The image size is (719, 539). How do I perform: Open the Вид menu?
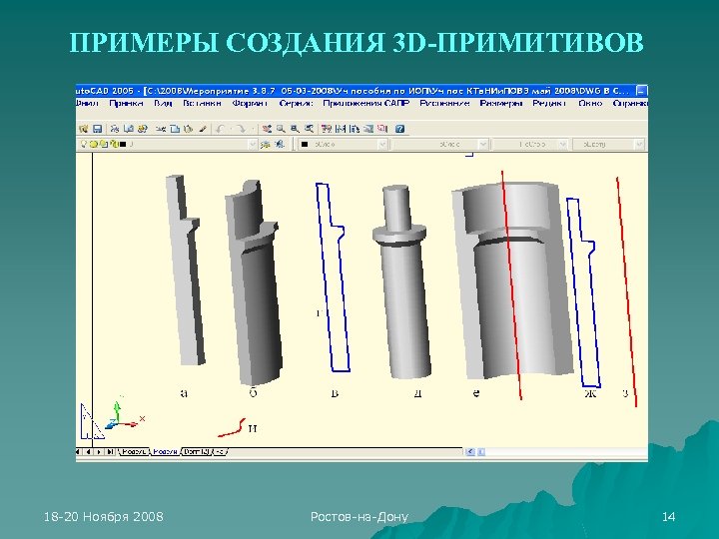[163, 104]
